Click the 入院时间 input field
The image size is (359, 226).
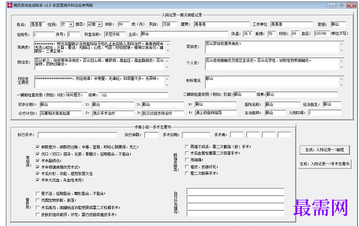[x=324, y=113]
